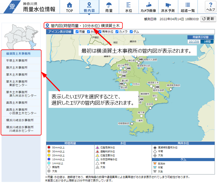The image size is (217, 183).
Task: Select the 下小路橋 water level triangle
Action: point(120,76)
